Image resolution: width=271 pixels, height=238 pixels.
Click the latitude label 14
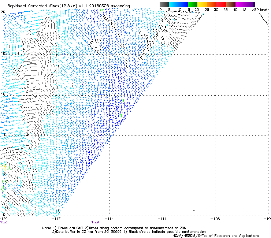pos(3,134)
